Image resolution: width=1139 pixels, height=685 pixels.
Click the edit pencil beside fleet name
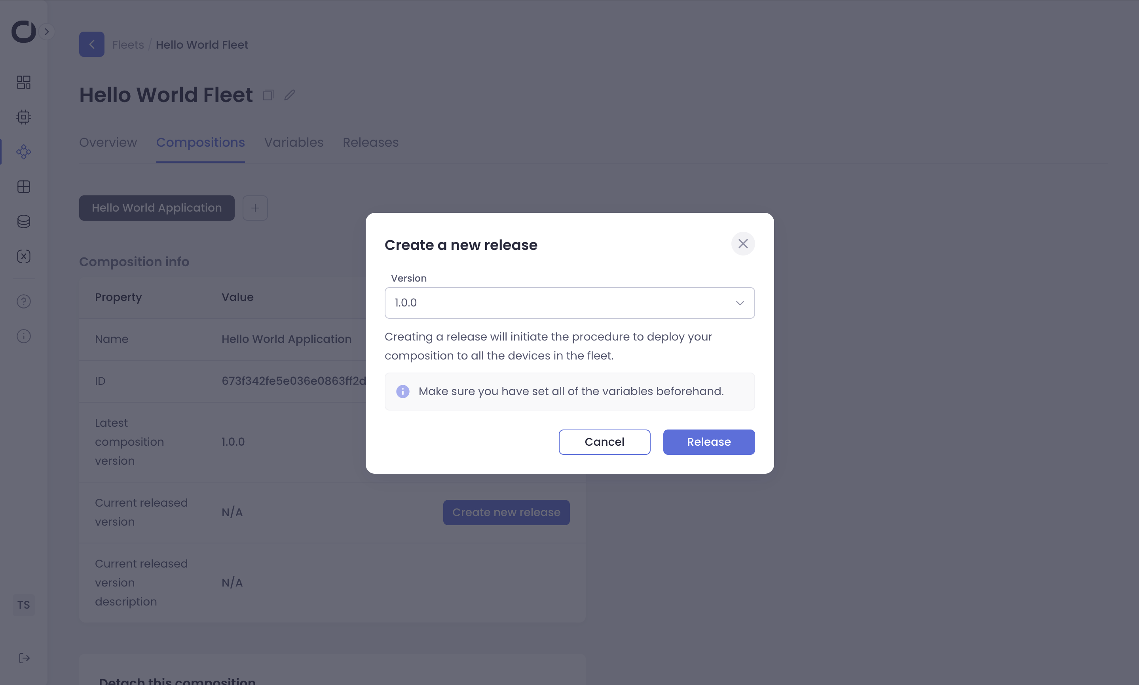click(290, 95)
